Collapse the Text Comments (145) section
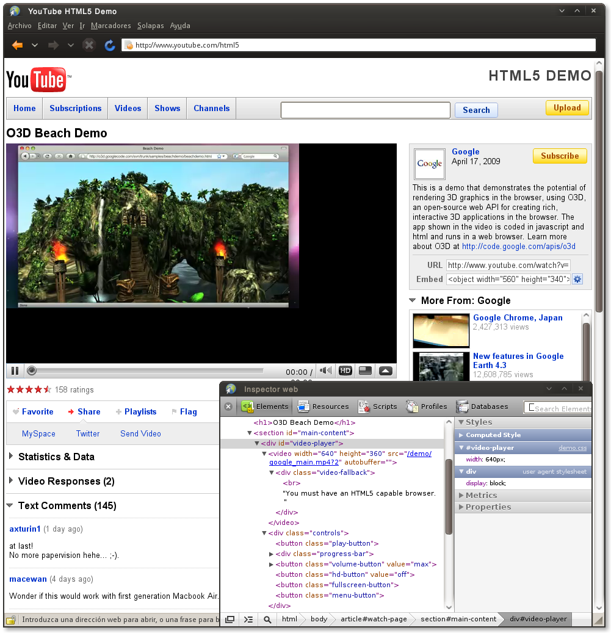 [x=10, y=505]
